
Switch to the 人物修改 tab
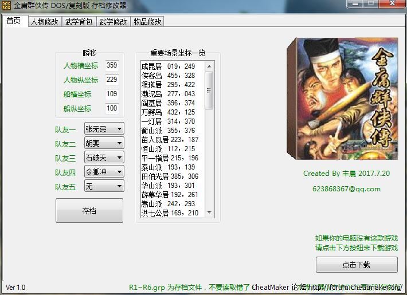[45, 22]
